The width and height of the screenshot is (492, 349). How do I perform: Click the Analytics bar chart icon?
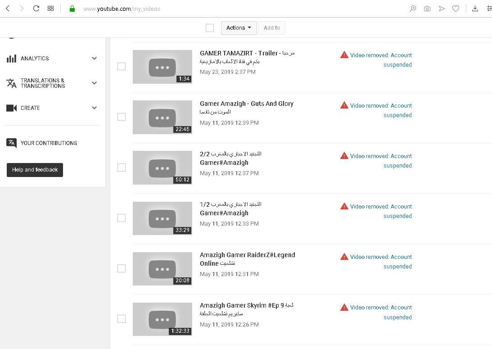click(11, 59)
